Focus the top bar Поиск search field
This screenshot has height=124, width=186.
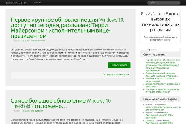click(x=164, y=2)
